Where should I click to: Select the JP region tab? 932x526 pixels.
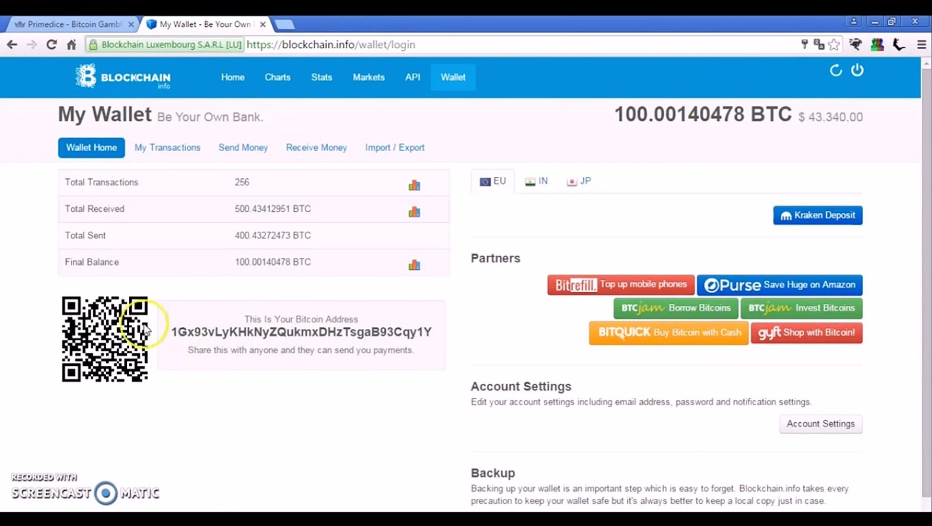(579, 181)
